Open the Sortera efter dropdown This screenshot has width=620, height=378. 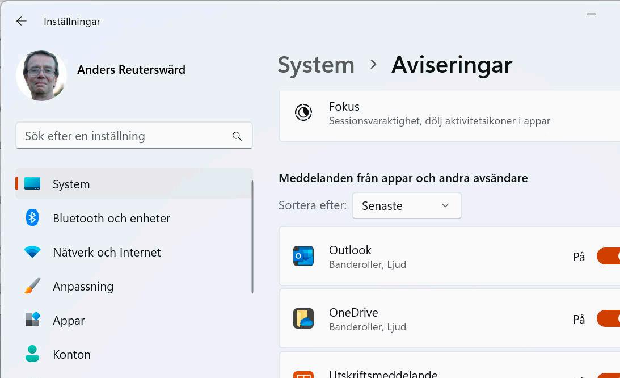[407, 205]
